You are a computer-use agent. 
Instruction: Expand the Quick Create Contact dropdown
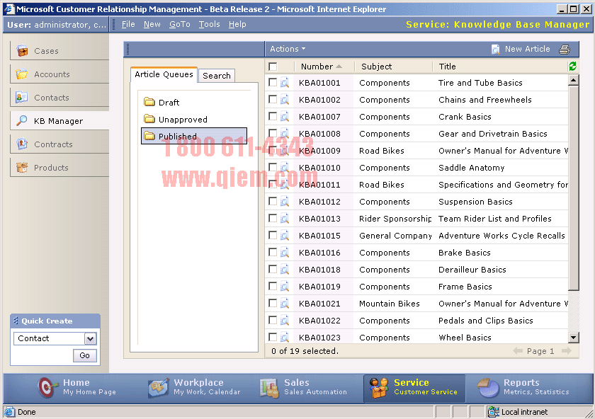(x=91, y=338)
